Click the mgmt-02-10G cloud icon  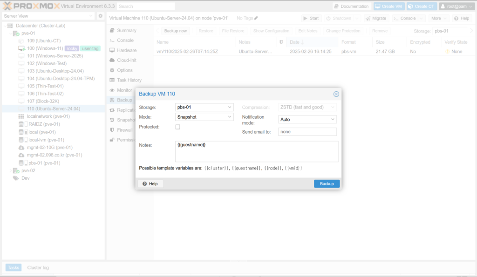click(21, 148)
